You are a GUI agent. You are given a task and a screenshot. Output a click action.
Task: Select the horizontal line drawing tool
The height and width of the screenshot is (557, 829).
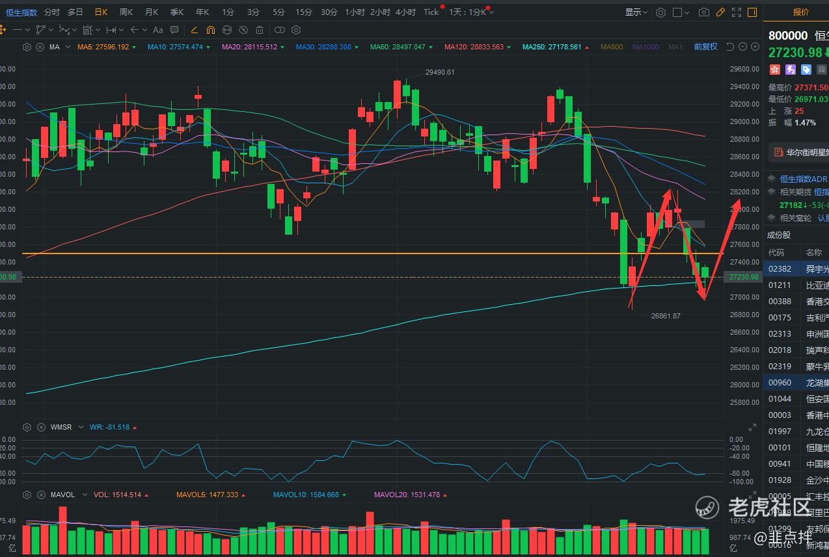coord(18,30)
